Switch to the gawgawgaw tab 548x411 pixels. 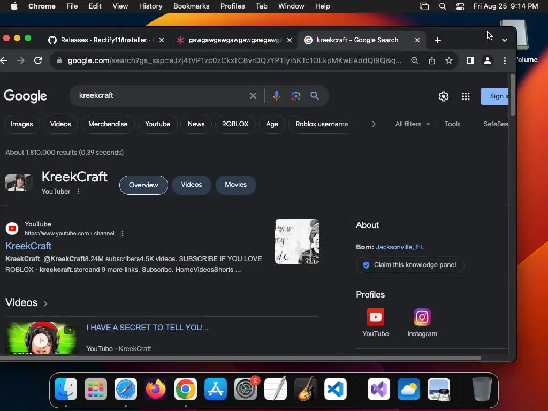[234, 40]
